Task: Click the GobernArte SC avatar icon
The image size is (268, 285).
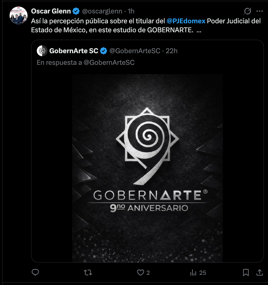Action: (42, 51)
